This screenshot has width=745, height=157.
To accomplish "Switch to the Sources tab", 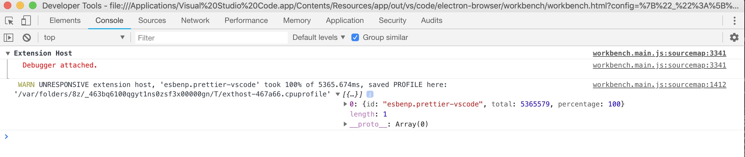I will [x=152, y=21].
